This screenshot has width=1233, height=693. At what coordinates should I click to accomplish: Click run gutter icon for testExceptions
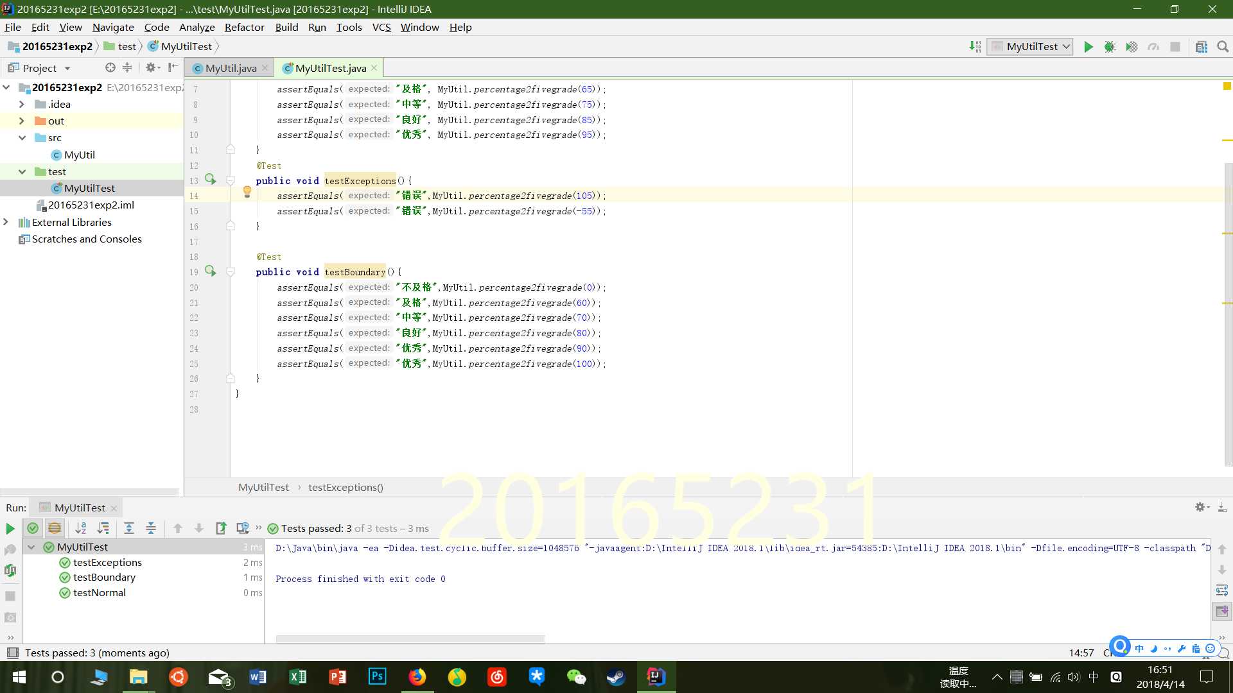tap(210, 180)
